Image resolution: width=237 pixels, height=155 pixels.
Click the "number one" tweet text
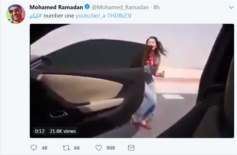pos(59,16)
